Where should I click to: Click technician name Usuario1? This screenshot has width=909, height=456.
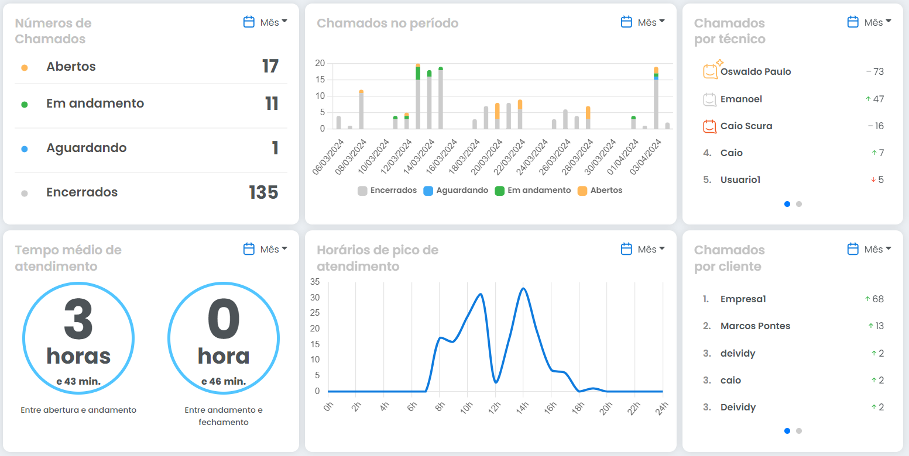740,180
